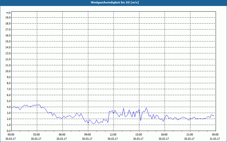Click the "m/s" unit label on the axis
Image resolution: width=227 pixels, height=142 pixels.
[x=8, y=13]
